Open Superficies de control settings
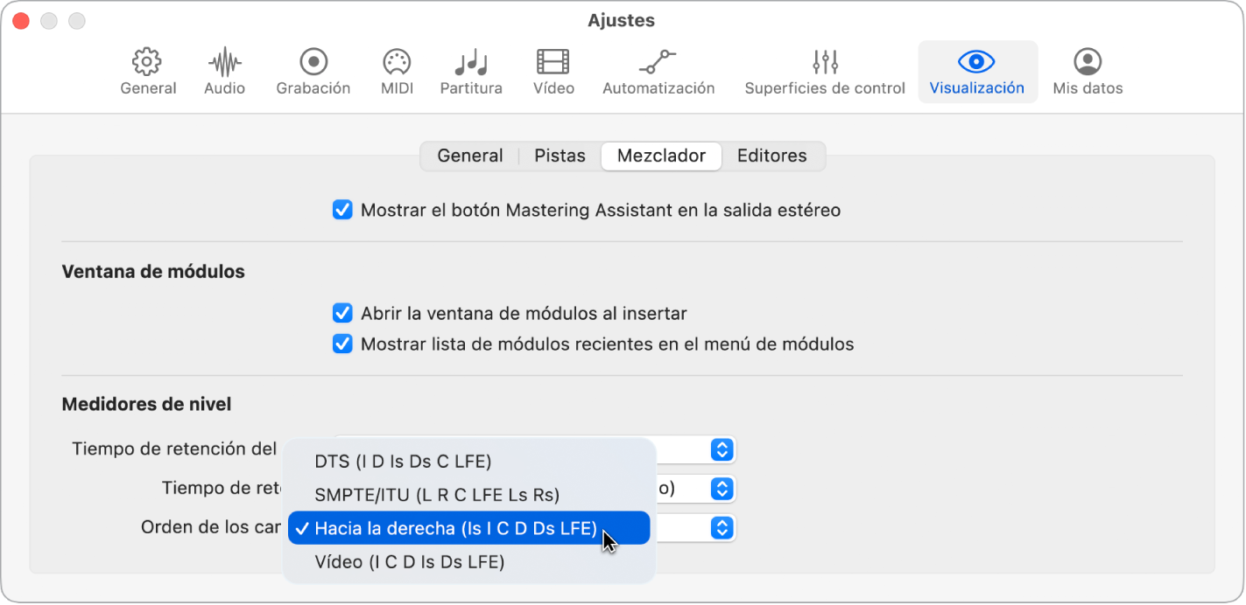This screenshot has height=605, width=1246. [823, 70]
